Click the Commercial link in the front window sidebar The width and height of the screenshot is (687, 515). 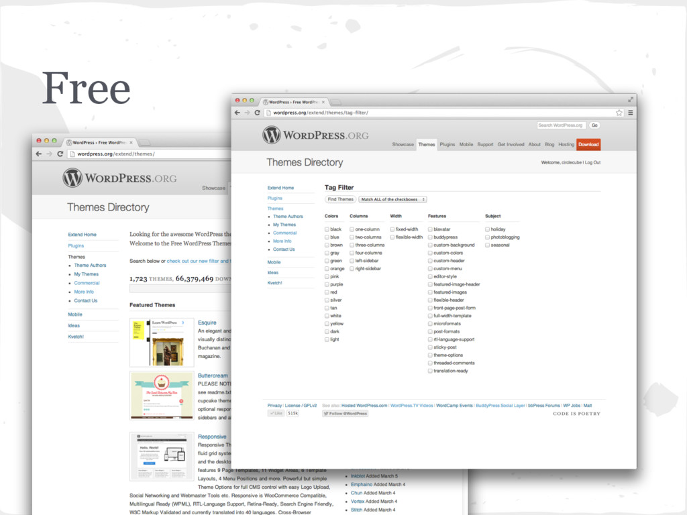[x=284, y=233]
